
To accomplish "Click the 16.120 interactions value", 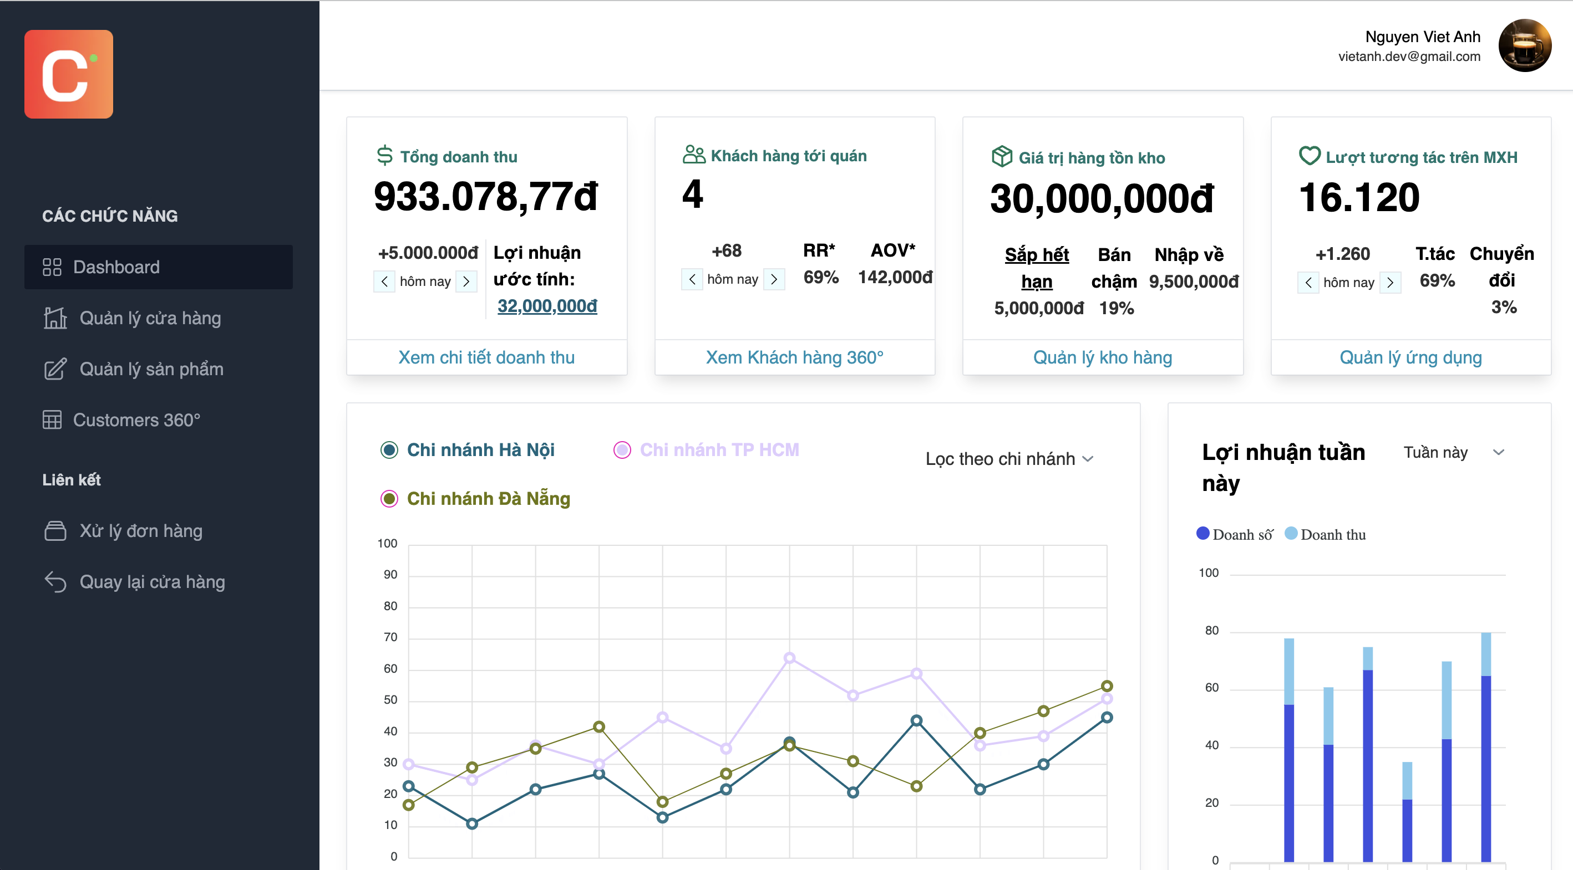I will [1359, 198].
